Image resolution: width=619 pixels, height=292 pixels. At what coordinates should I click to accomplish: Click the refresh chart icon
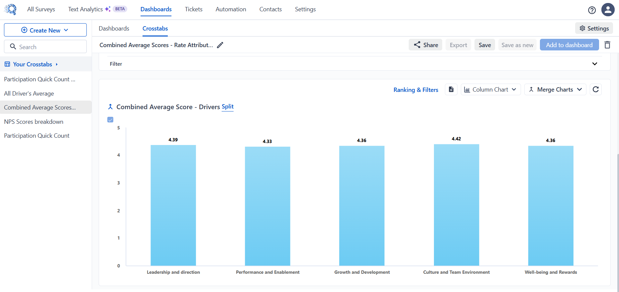595,90
